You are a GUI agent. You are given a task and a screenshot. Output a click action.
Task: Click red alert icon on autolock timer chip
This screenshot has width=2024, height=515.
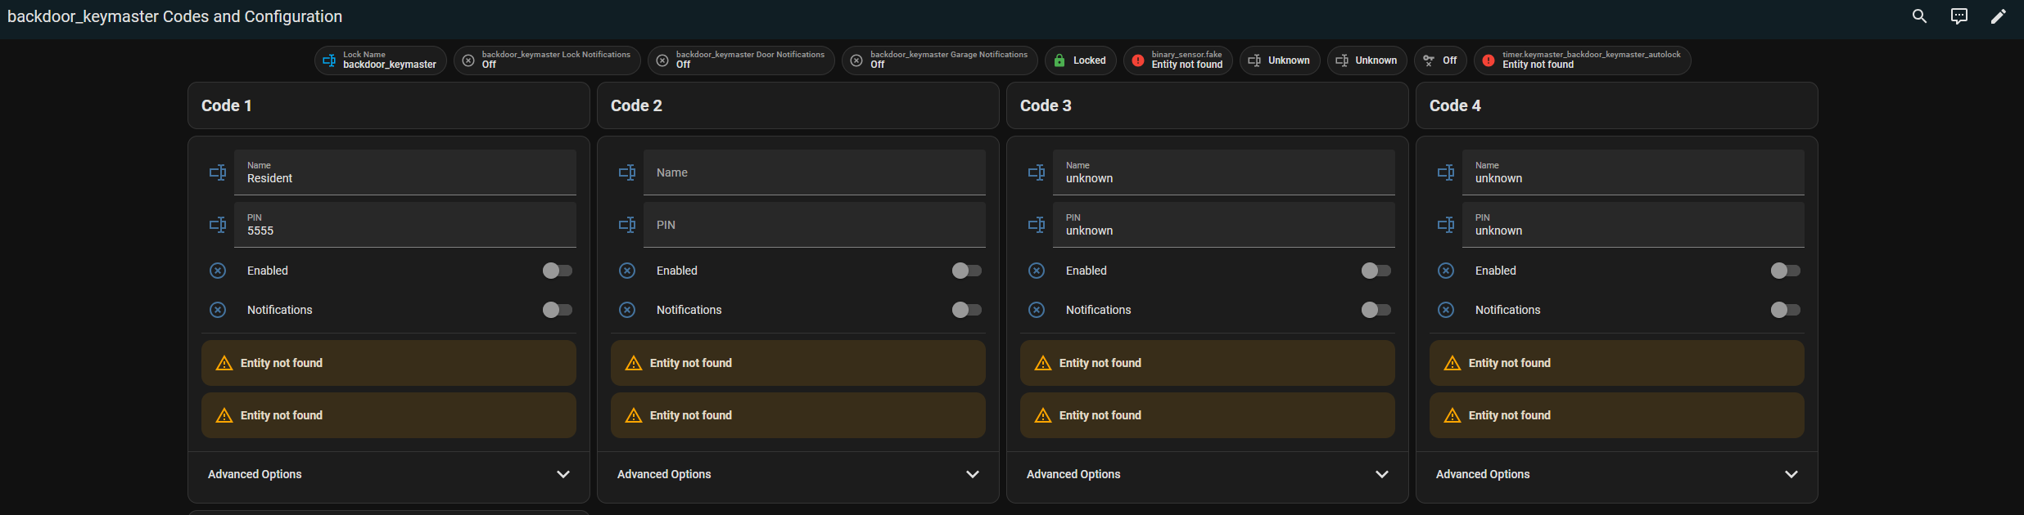pyautogui.click(x=1489, y=60)
